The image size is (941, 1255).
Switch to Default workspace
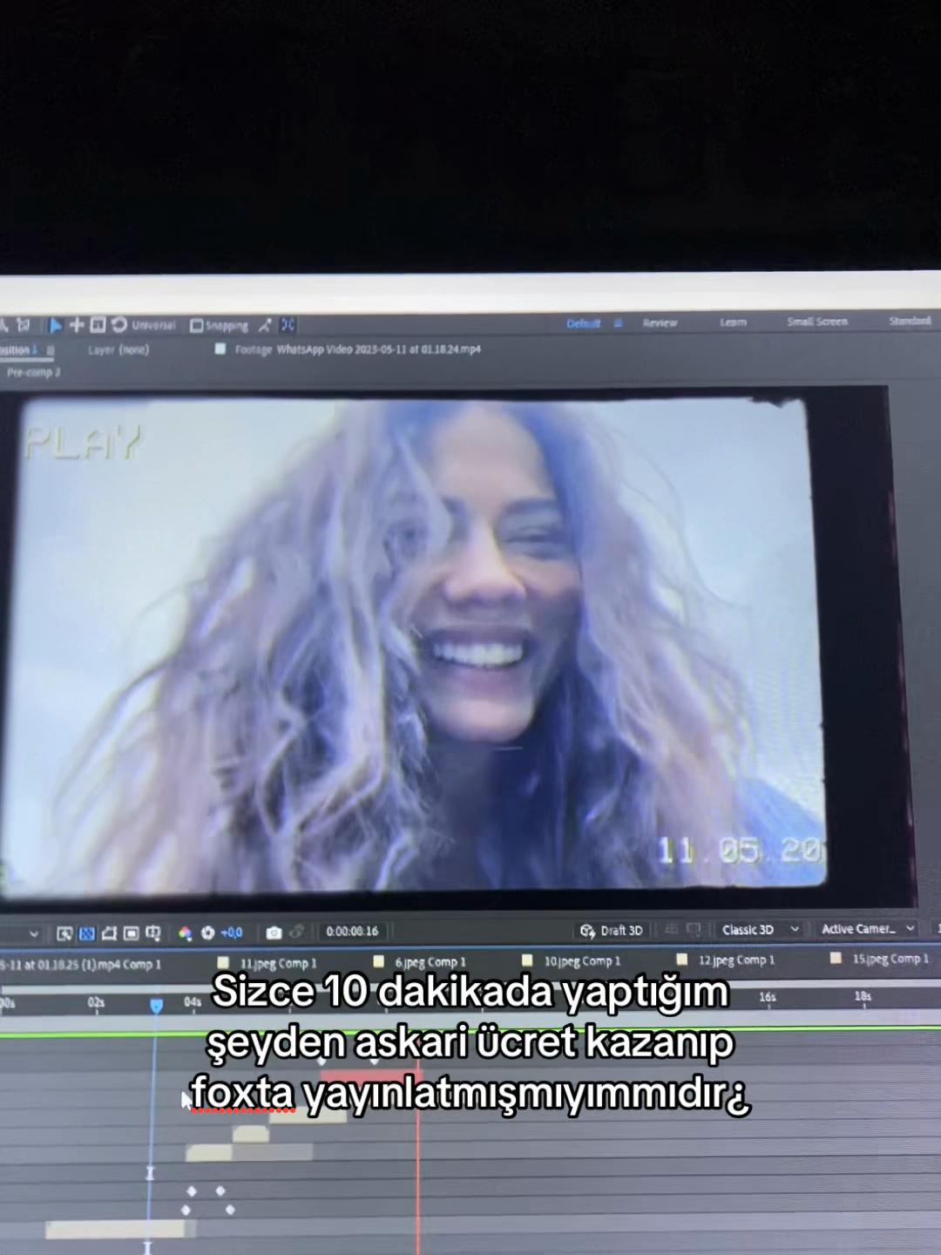(583, 323)
